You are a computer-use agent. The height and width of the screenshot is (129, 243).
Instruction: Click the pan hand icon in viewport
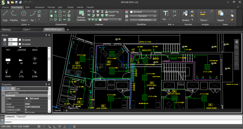236,42
